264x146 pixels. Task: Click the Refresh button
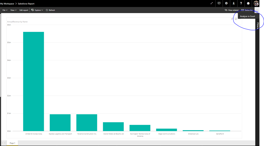(x=50, y=10)
